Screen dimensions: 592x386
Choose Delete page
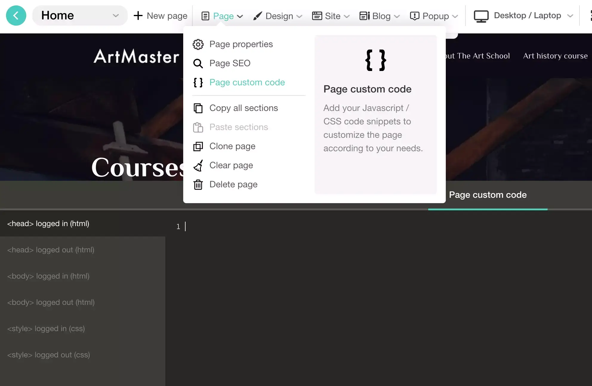233,184
